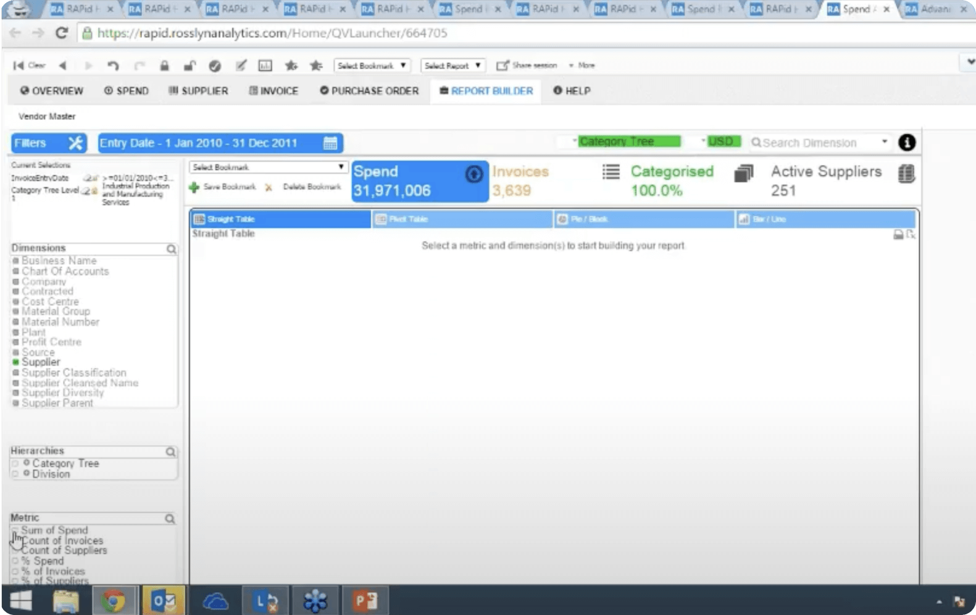
Task: Click the stacked pages icon beside Active Suppliers
Action: click(x=744, y=174)
